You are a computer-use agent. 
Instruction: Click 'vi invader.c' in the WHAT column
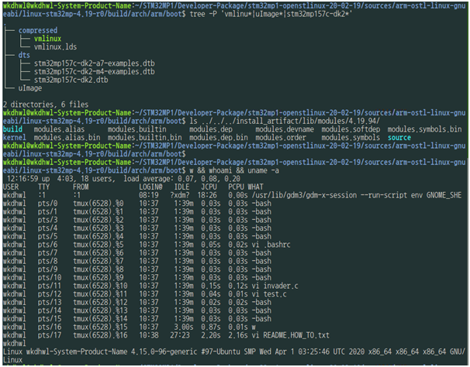click(x=275, y=286)
